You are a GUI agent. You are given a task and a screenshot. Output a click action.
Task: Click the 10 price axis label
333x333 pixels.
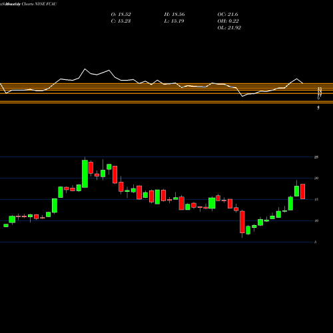(316, 220)
